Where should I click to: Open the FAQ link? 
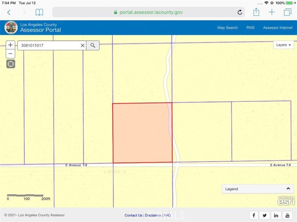coord(167,215)
